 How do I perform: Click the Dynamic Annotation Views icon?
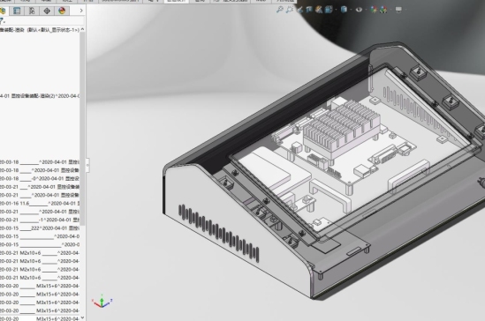(x=318, y=10)
